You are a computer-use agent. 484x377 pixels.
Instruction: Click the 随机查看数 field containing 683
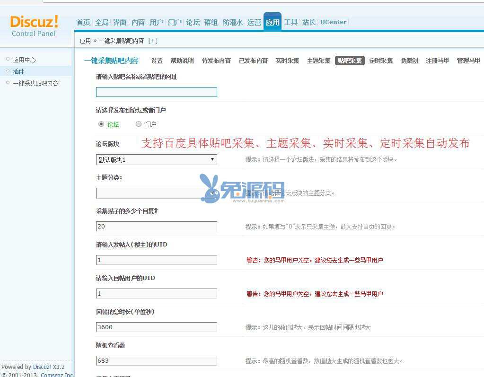tap(156, 360)
